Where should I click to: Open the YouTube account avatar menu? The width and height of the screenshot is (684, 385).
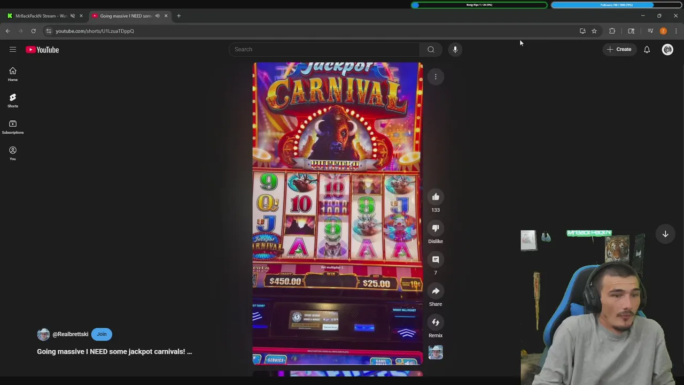tap(667, 49)
